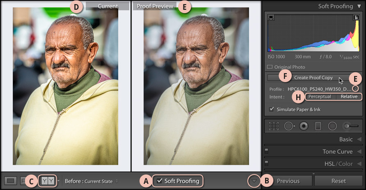The width and height of the screenshot is (366, 190).
Task: Open the Profile dropdown menu
Action: click(355, 88)
